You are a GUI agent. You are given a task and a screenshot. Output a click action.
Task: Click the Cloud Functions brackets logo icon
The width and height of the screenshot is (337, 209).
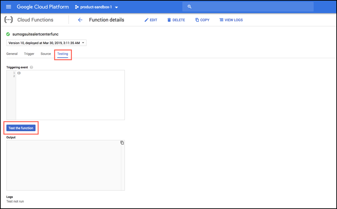click(x=8, y=20)
